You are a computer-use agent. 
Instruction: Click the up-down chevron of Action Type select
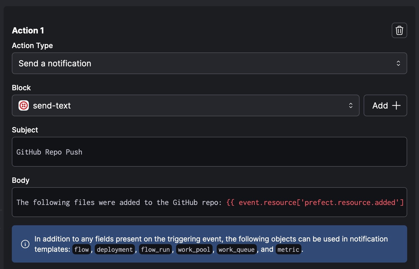point(398,63)
